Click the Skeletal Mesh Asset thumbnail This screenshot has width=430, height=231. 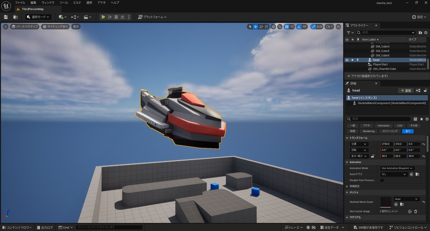pyautogui.click(x=386, y=202)
